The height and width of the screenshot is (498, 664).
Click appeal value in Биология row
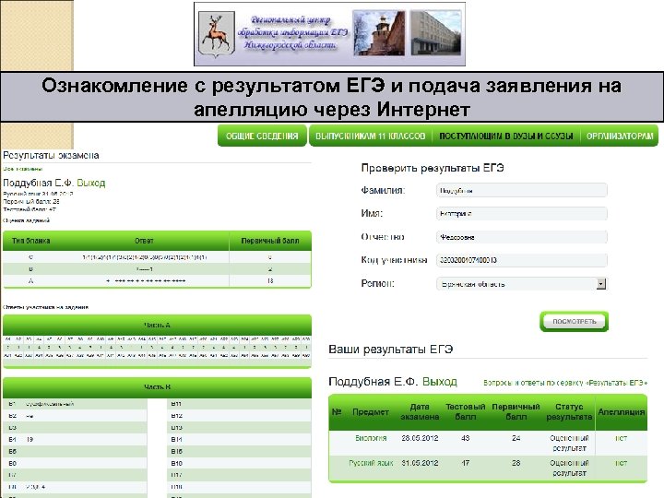[x=622, y=438]
